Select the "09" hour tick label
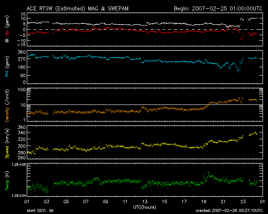This screenshot has height=214, width=268. pyautogui.click(x=106, y=201)
